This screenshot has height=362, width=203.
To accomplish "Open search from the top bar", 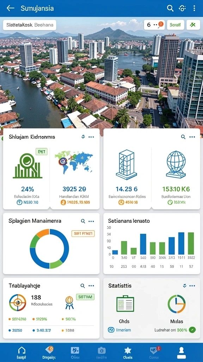I will (x=170, y=8).
